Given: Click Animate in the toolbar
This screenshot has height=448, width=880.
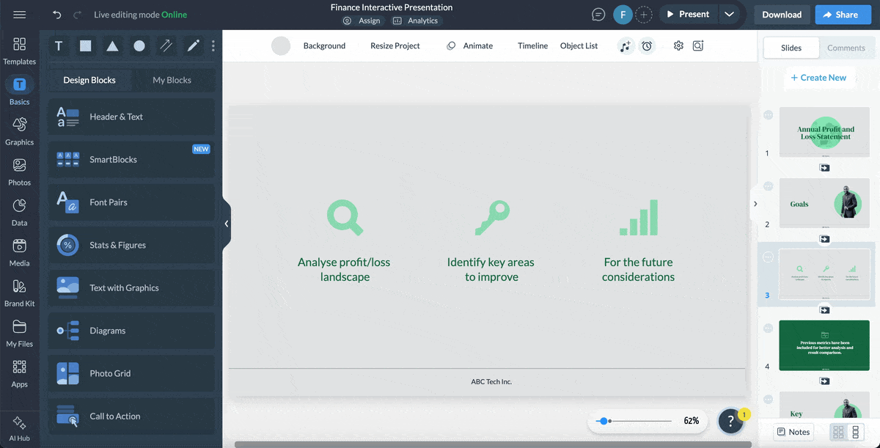Looking at the screenshot, I should point(470,45).
